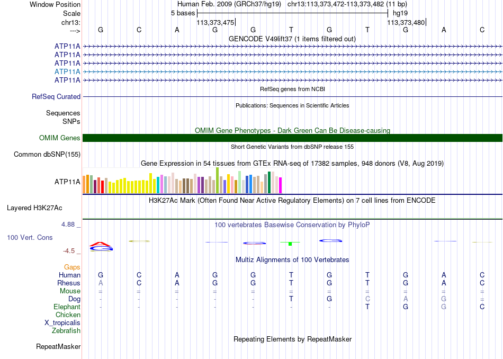Click the RepeatMasker track label
The width and height of the screenshot is (503, 359).
click(x=58, y=346)
